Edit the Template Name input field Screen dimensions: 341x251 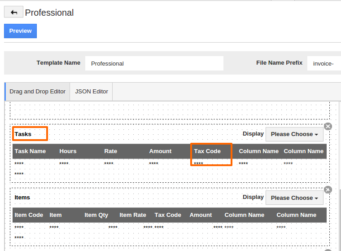(x=154, y=63)
